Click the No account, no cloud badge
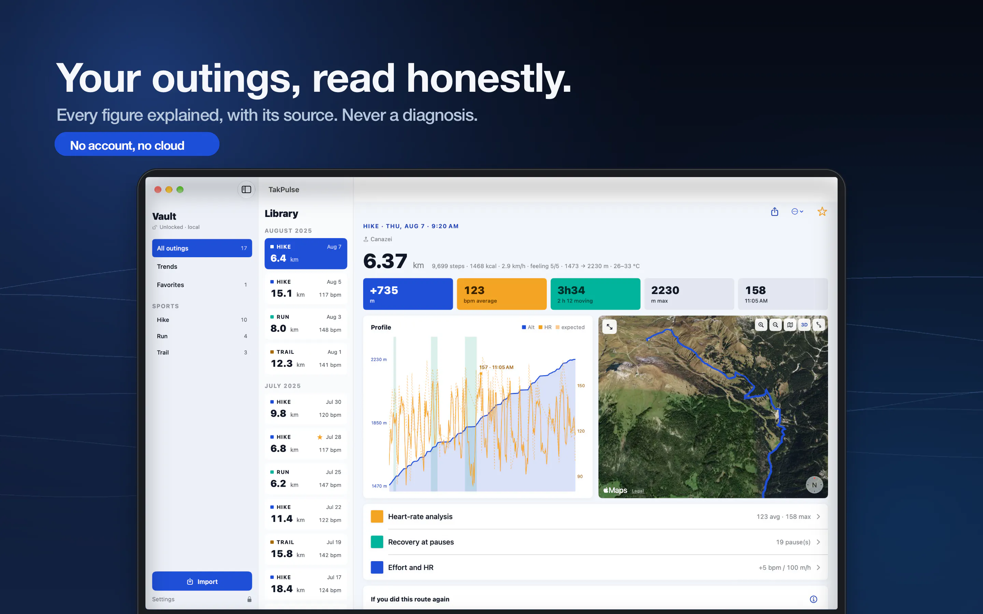This screenshot has width=983, height=614. click(x=137, y=144)
